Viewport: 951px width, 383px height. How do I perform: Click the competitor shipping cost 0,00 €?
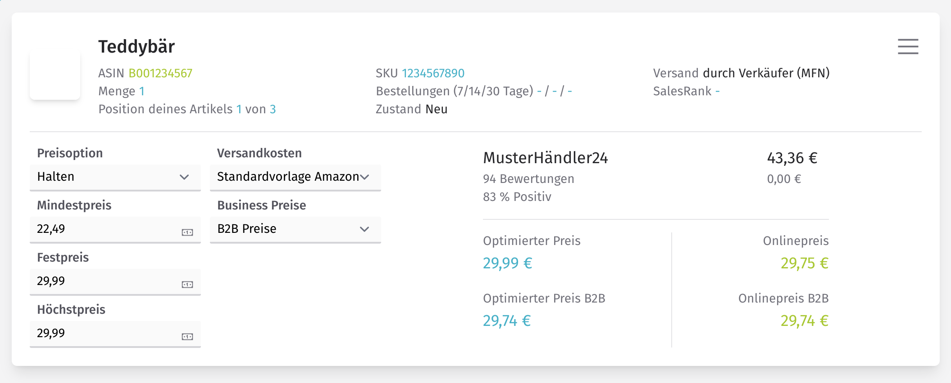784,179
